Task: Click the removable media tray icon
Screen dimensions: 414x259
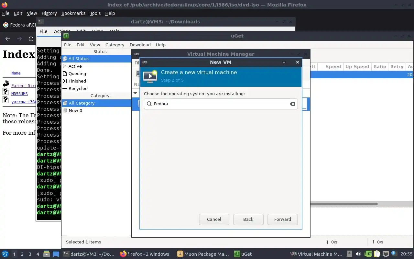Action: pyautogui.click(x=349, y=254)
